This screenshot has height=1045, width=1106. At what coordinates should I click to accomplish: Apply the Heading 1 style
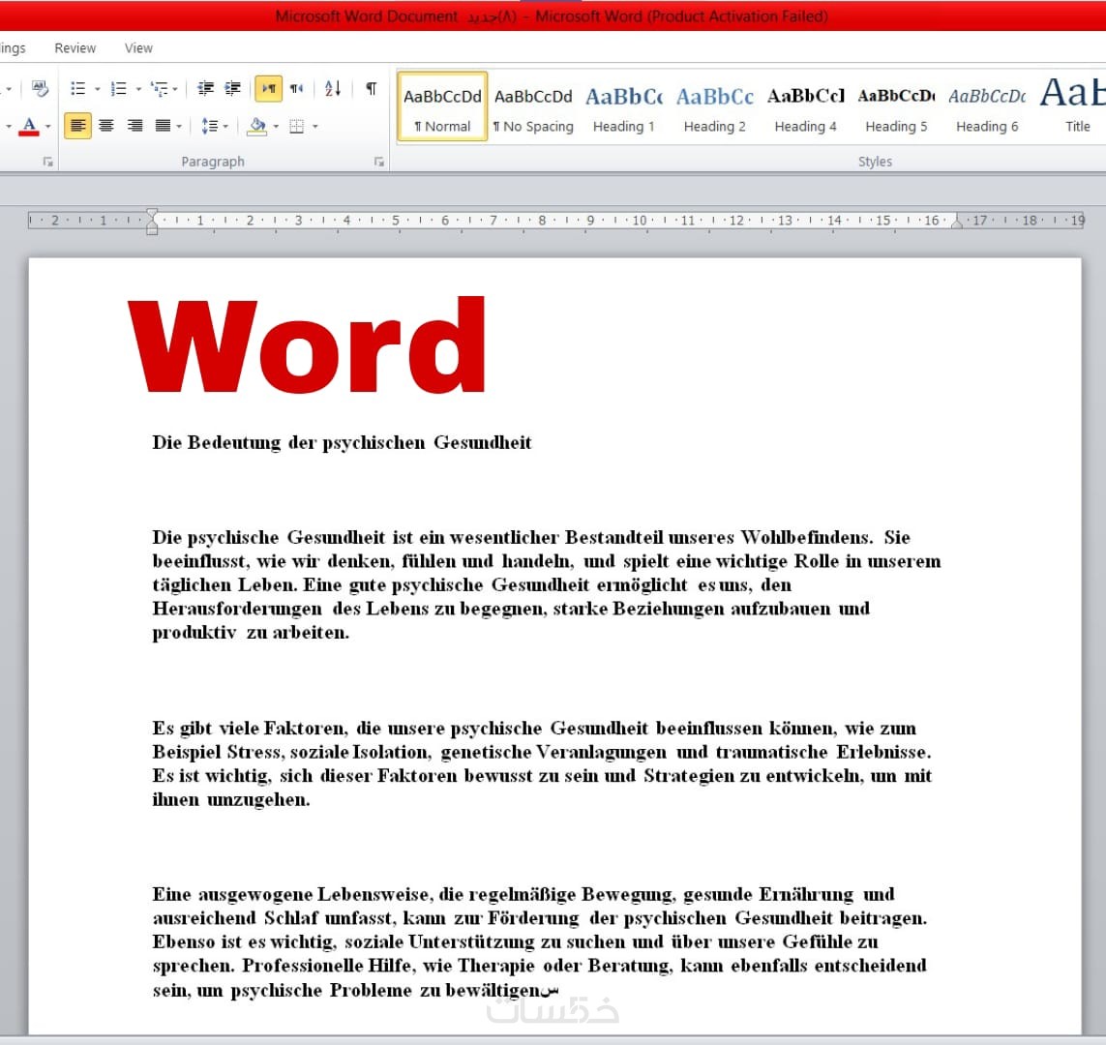[x=623, y=107]
